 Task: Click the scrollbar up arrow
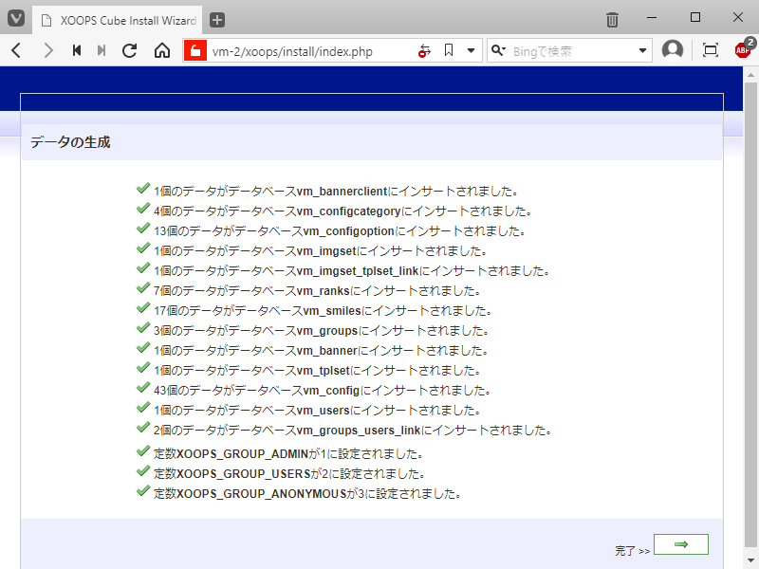pyautogui.click(x=750, y=75)
